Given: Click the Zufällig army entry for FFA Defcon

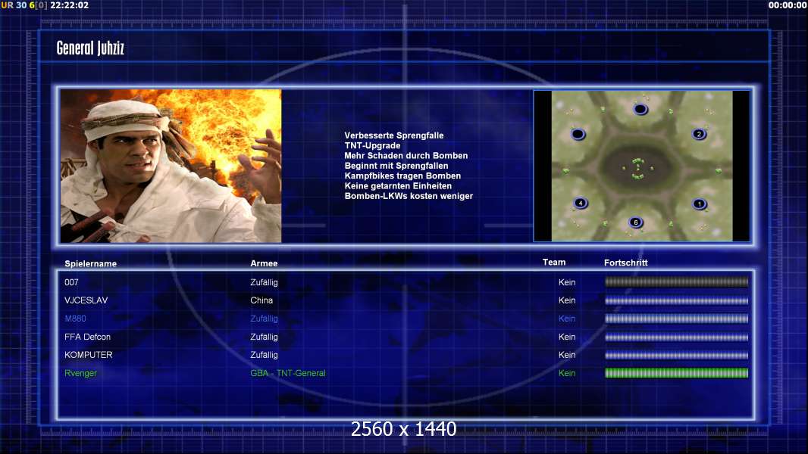Looking at the screenshot, I should [x=264, y=337].
